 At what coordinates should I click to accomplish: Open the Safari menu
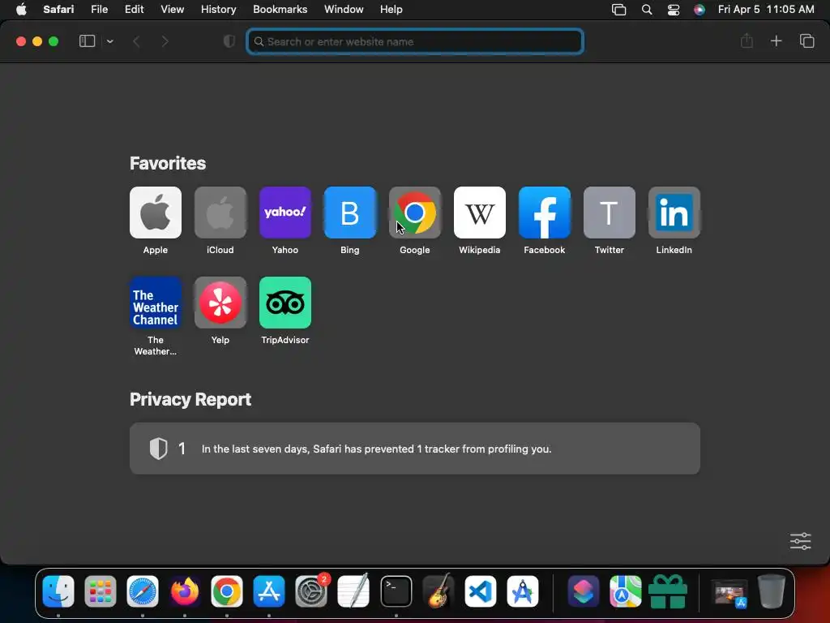58,10
